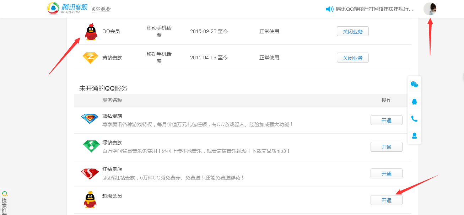Click the 蓝钻贵族 description about game privileges

pos(198,124)
